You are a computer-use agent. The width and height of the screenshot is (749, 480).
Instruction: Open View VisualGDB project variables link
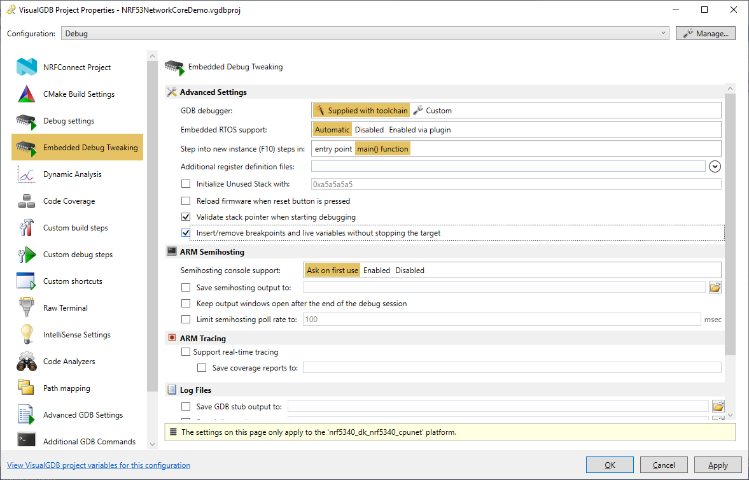(x=99, y=465)
